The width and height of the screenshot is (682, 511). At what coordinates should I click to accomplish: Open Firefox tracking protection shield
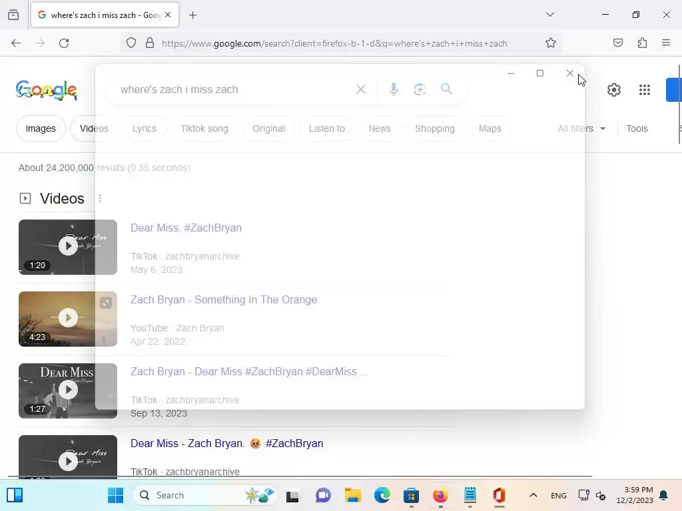pyautogui.click(x=131, y=43)
